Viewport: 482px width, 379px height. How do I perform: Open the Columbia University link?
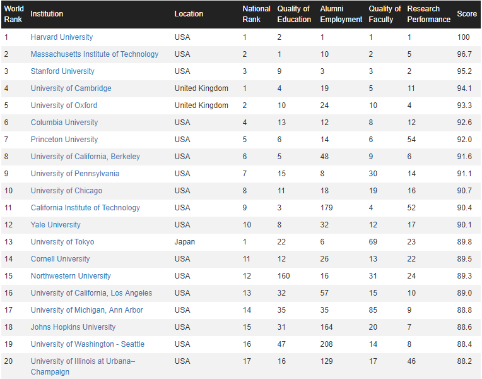pyautogui.click(x=64, y=123)
